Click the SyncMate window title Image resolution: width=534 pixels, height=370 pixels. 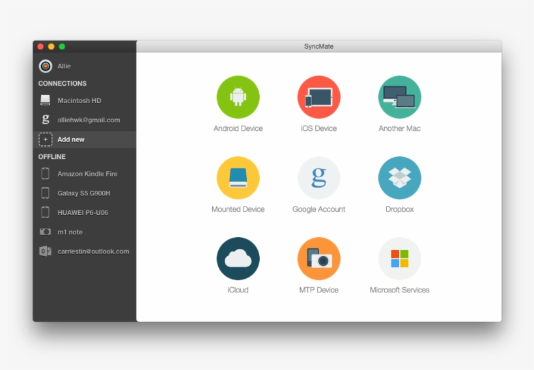coord(318,46)
